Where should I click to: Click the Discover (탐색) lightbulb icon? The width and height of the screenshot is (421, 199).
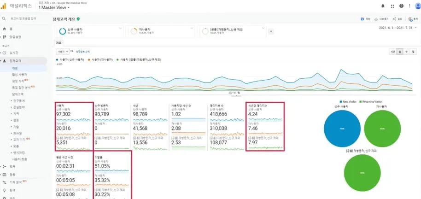pos(4,190)
